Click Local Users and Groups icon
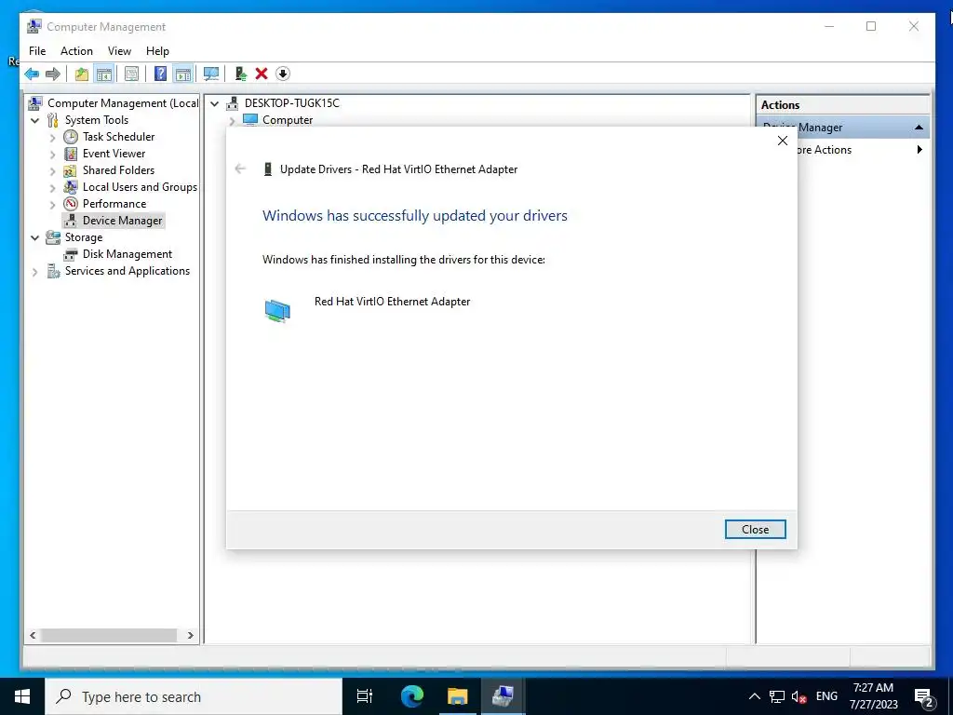This screenshot has height=715, width=953. click(x=71, y=187)
